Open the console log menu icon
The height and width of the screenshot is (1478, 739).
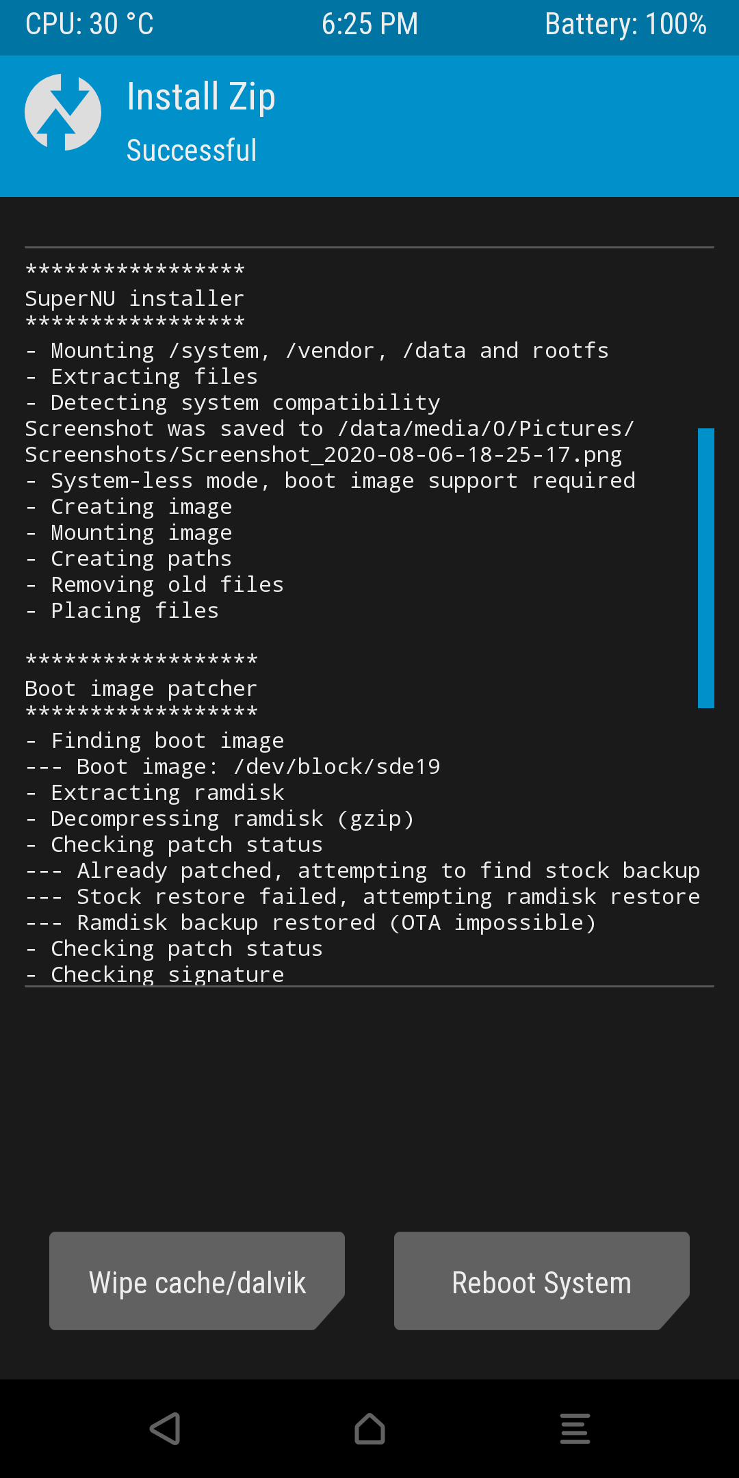(x=575, y=1429)
